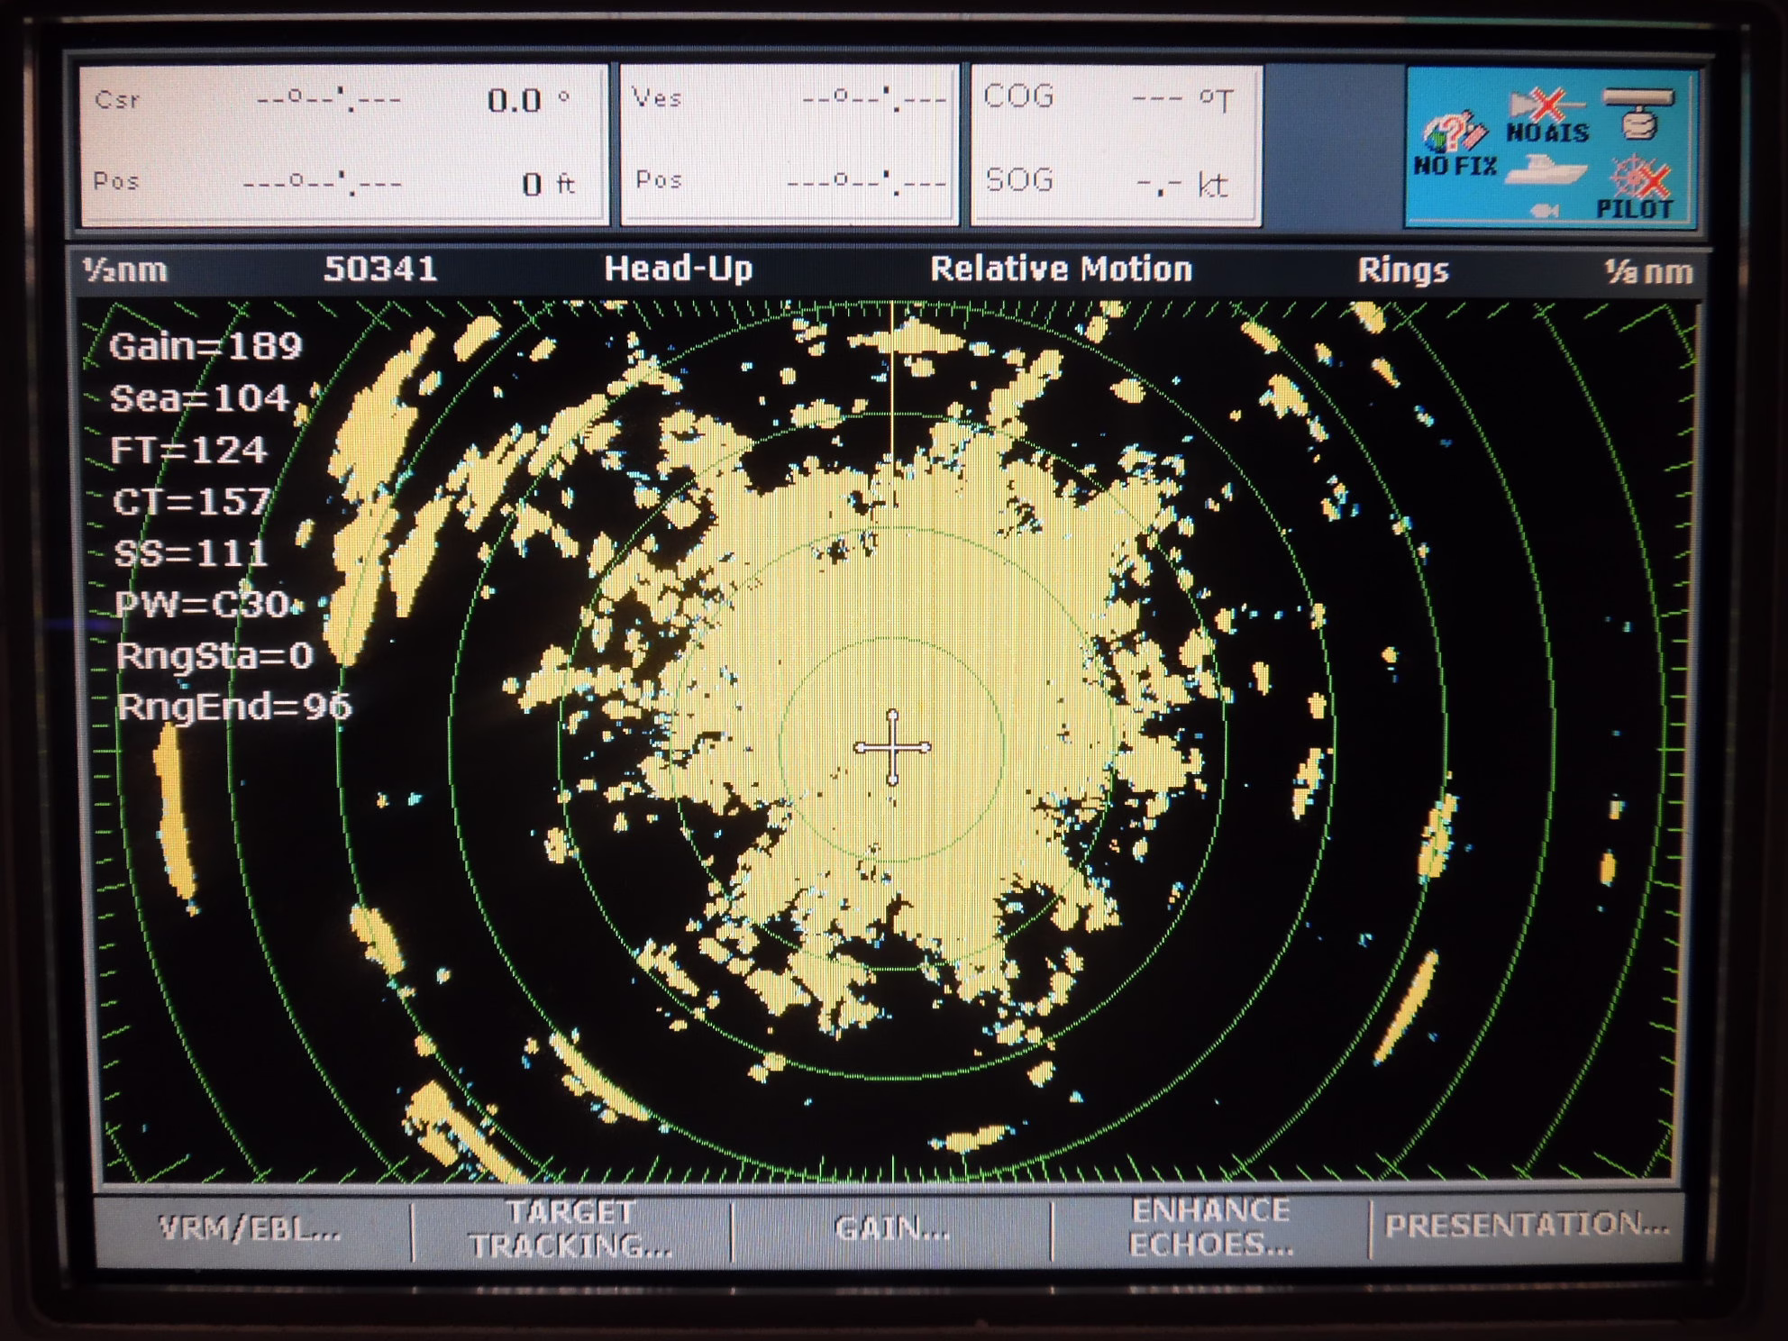Click the SS=111 readout
The width and height of the screenshot is (1788, 1341).
pos(191,552)
